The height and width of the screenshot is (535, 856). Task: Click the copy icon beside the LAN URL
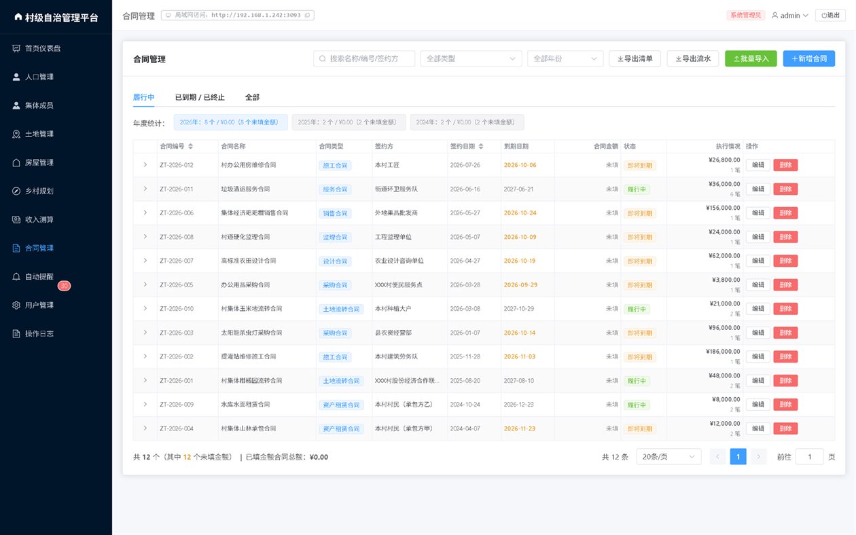pyautogui.click(x=307, y=15)
